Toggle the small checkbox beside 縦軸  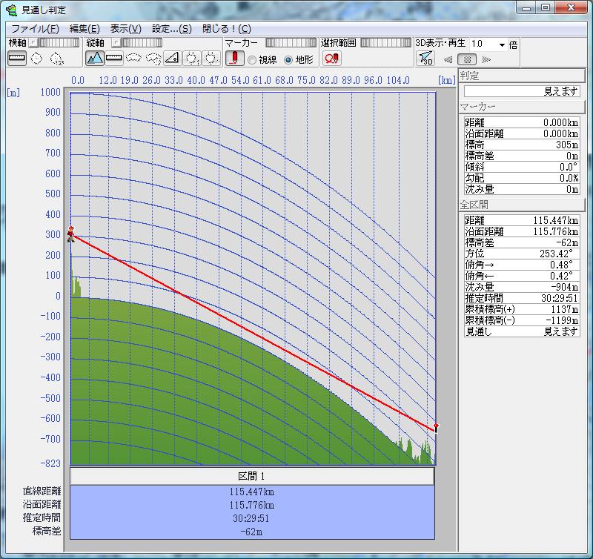pyautogui.click(x=116, y=42)
